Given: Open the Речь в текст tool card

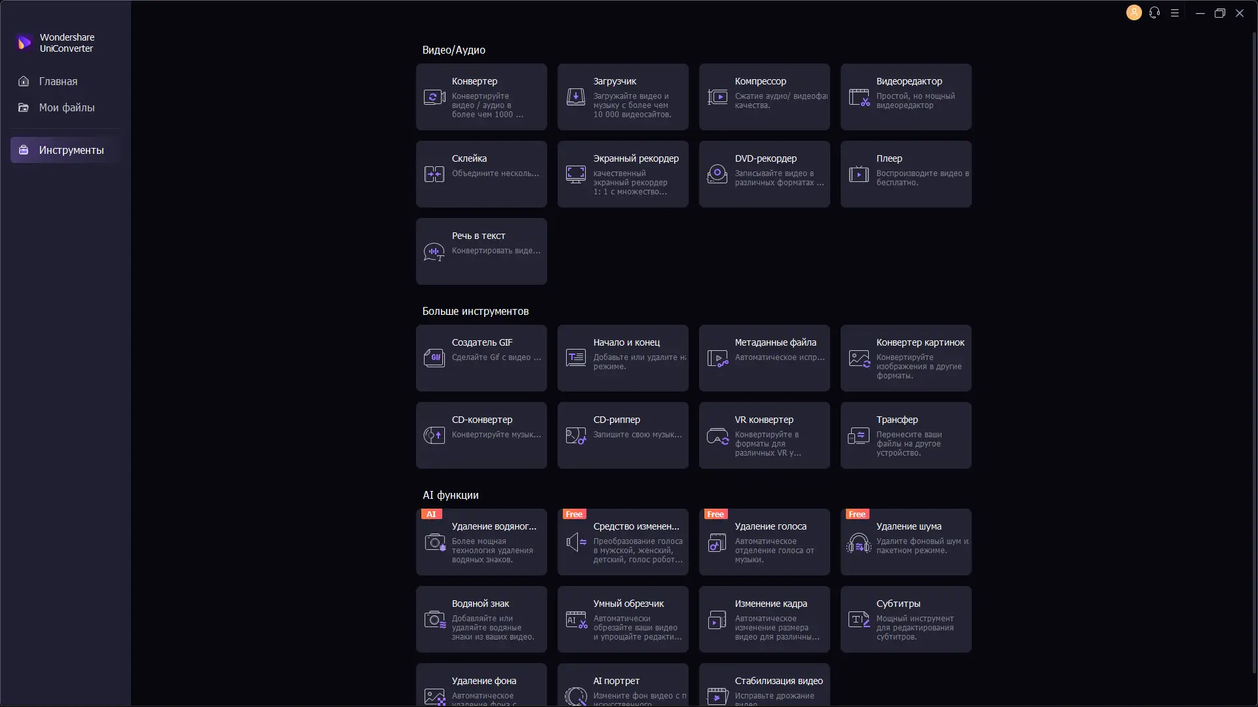Looking at the screenshot, I should click(x=482, y=251).
